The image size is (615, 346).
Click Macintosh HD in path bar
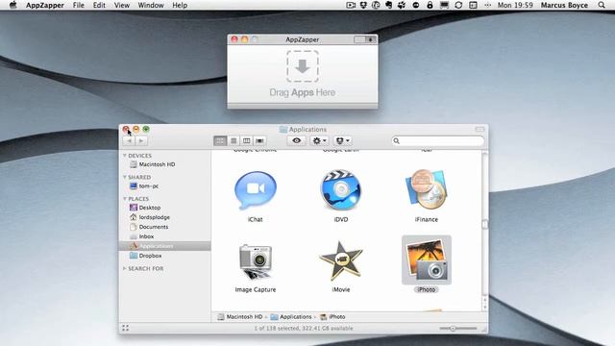coord(240,316)
